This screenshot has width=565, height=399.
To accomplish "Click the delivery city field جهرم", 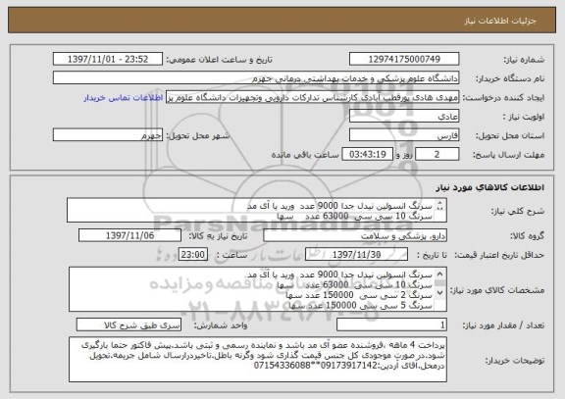I will point(108,135).
